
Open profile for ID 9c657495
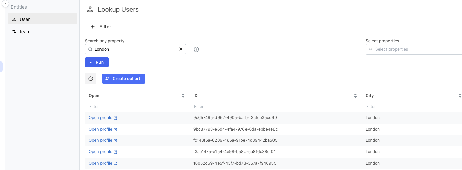coord(103,118)
